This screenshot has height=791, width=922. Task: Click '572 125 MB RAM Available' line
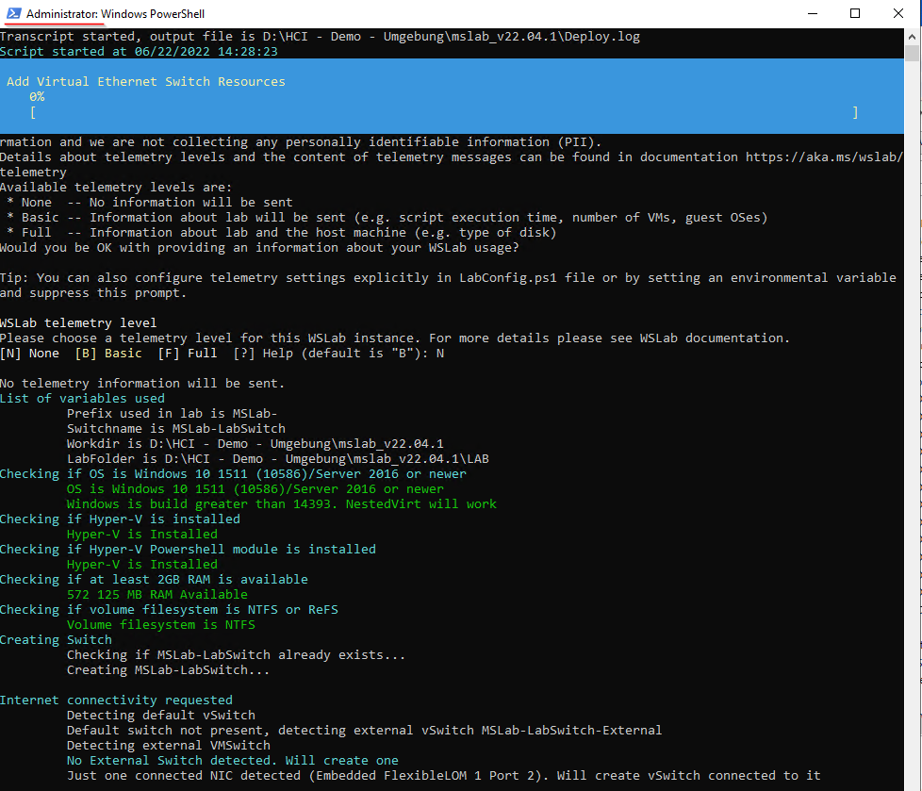pyautogui.click(x=157, y=595)
